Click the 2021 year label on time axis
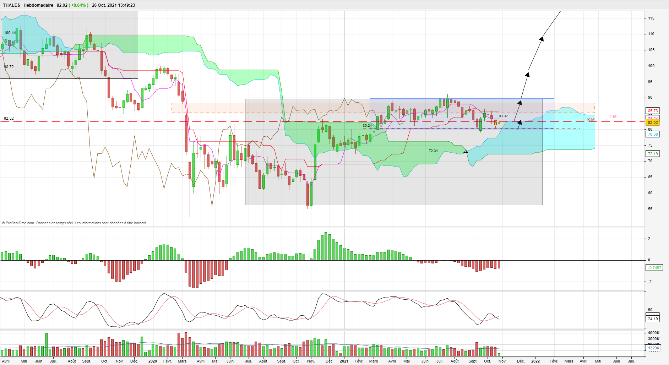 (344, 361)
